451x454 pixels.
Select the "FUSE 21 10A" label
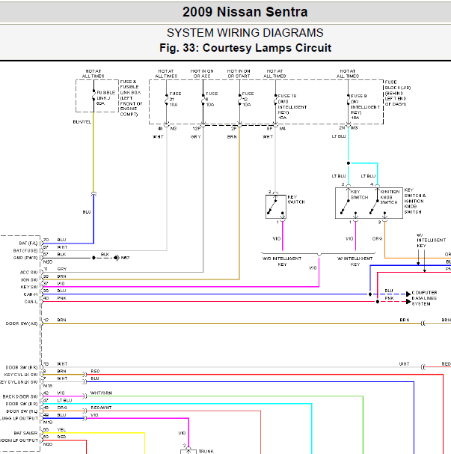175,99
